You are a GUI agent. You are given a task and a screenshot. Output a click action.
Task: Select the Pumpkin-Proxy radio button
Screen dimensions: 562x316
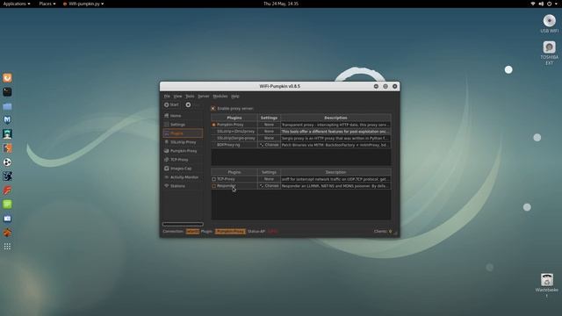pyautogui.click(x=213, y=125)
